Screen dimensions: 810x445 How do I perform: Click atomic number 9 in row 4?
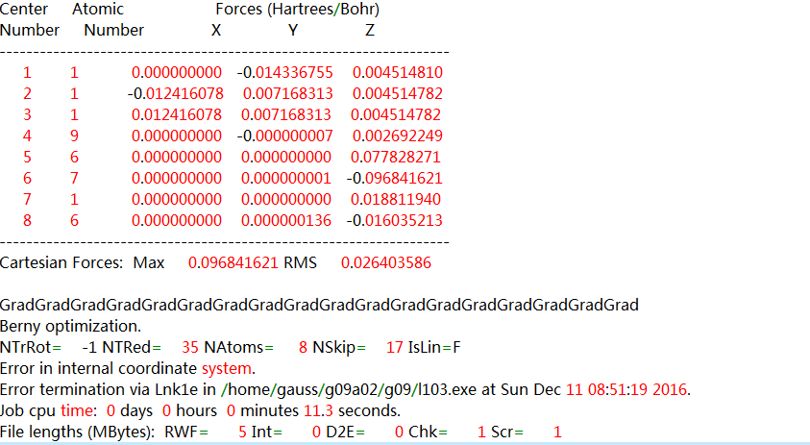click(74, 136)
